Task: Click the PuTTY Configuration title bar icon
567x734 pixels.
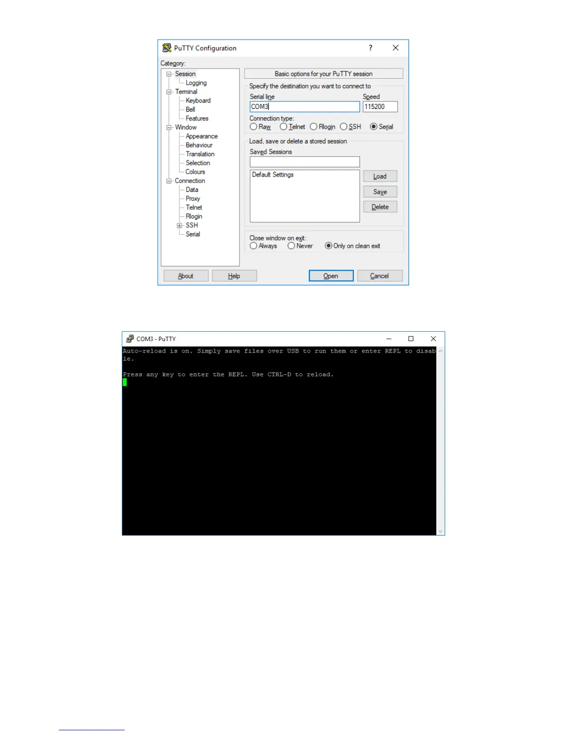Action: click(167, 48)
